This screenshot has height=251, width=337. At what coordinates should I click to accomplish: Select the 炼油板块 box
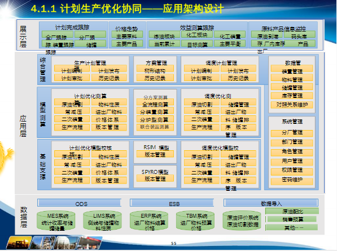point(164,34)
